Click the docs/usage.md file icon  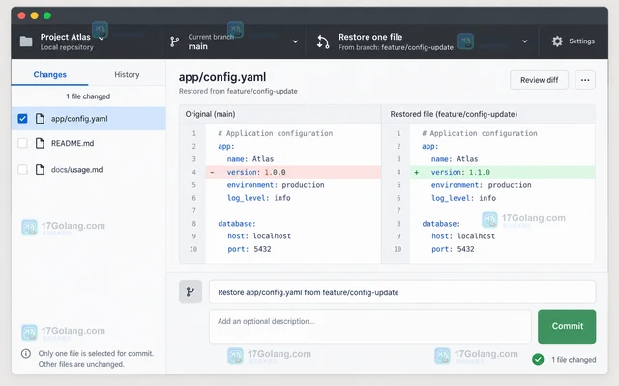pos(40,170)
